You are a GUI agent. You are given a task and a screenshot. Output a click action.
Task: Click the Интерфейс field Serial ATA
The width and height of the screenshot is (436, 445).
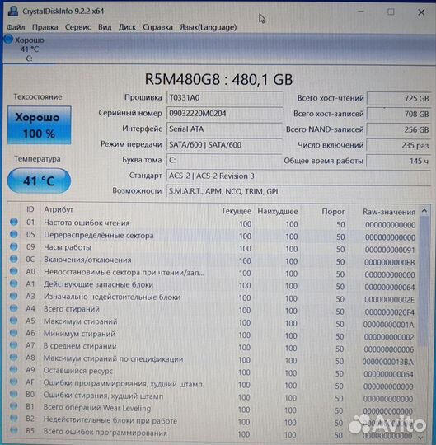(224, 129)
